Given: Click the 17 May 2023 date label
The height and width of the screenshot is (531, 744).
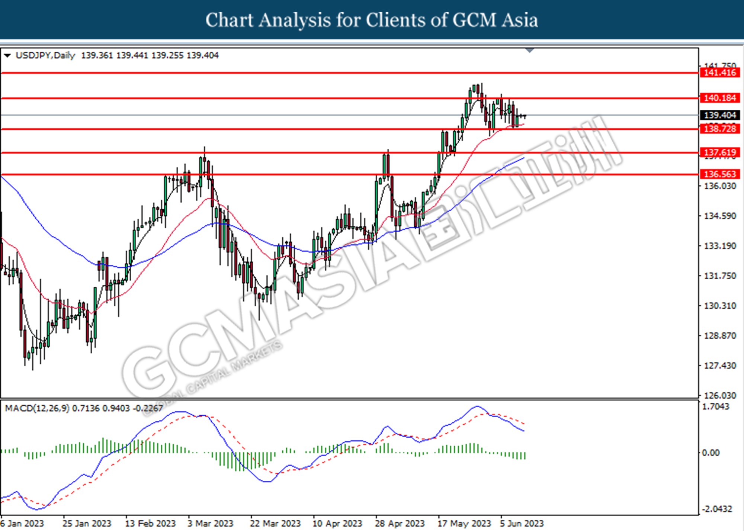Looking at the screenshot, I should [x=464, y=523].
